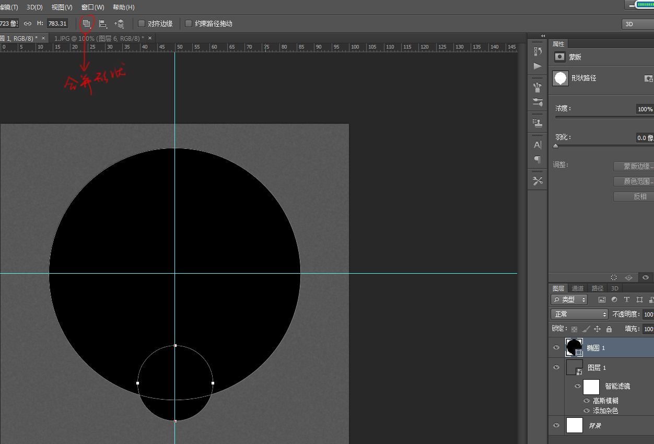The image size is (654, 444).
Task: Click the 羽化 0.0 value field
Action: [x=645, y=138]
